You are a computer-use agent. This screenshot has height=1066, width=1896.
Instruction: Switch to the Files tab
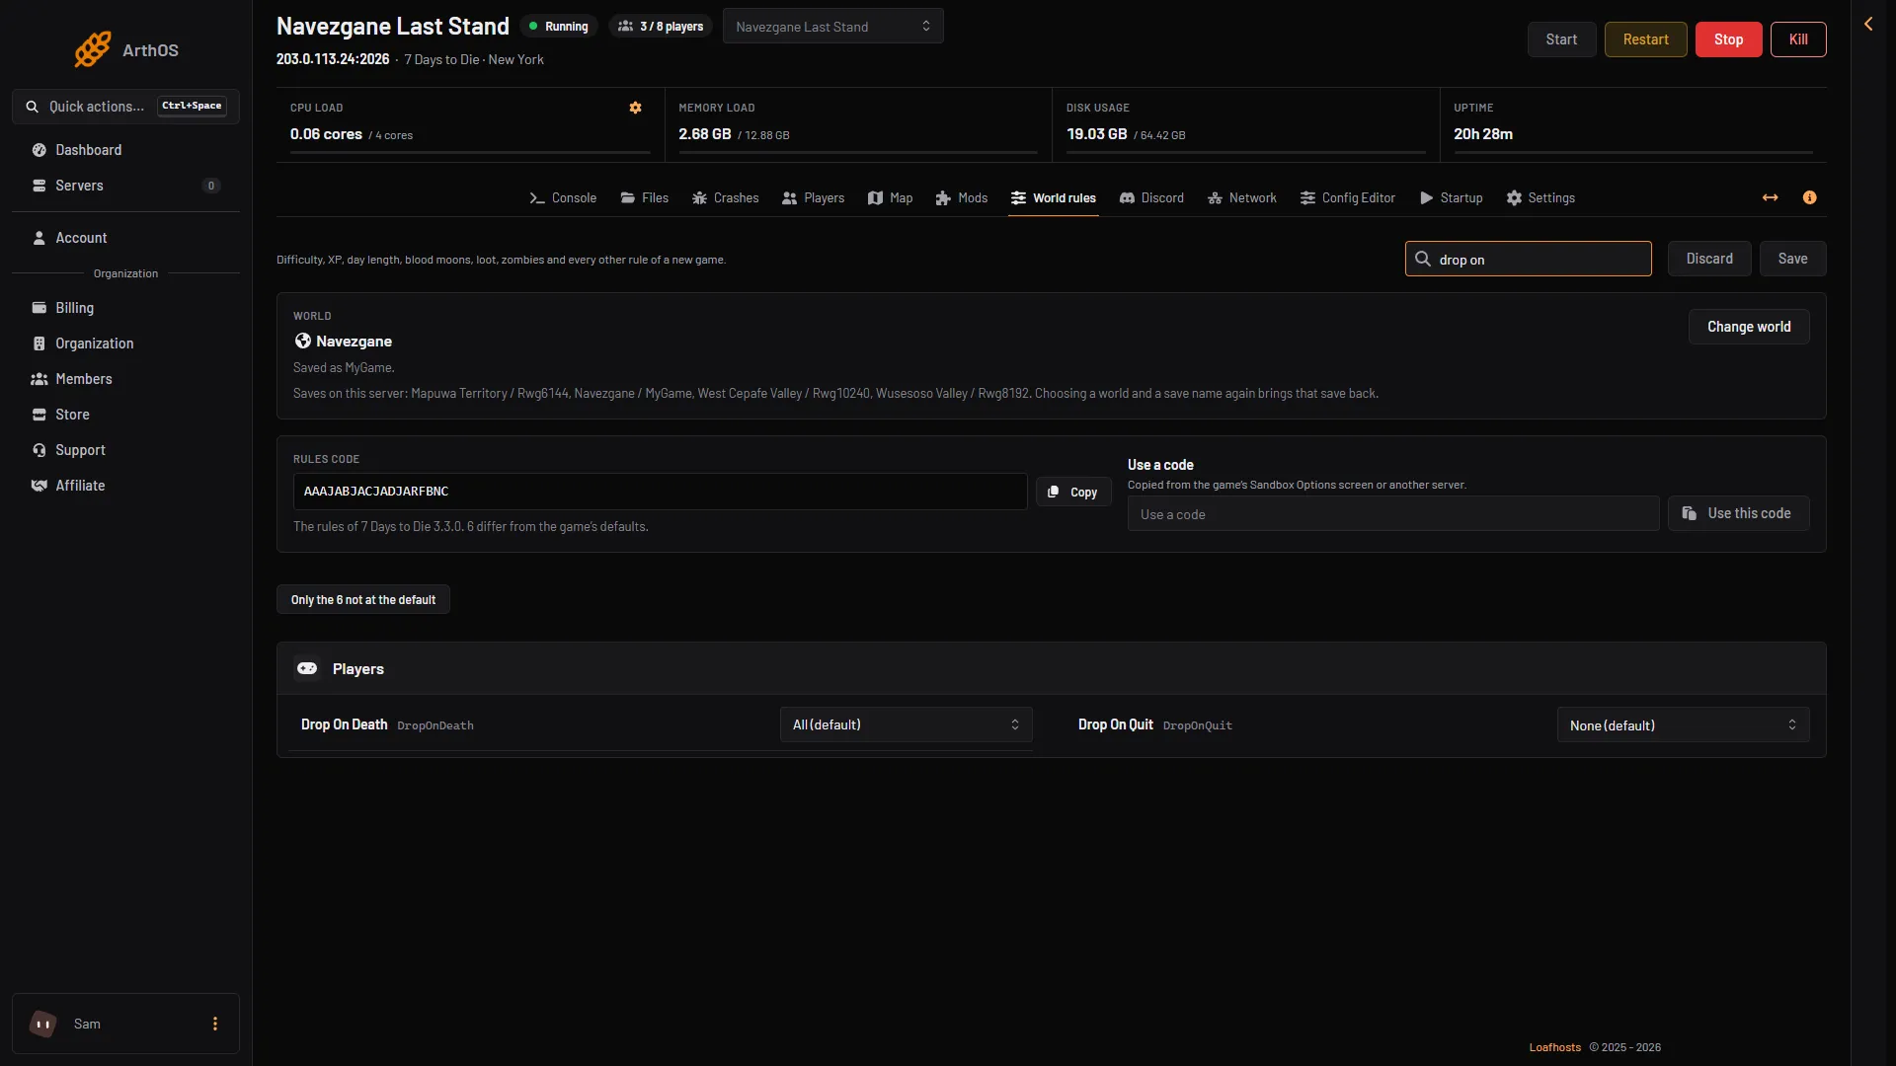(x=645, y=197)
